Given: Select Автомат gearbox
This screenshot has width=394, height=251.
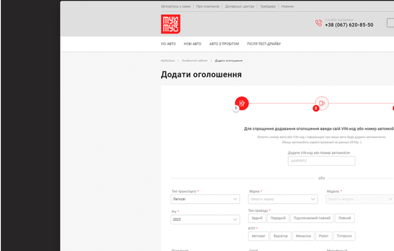Looking at the screenshot, I should [258, 236].
